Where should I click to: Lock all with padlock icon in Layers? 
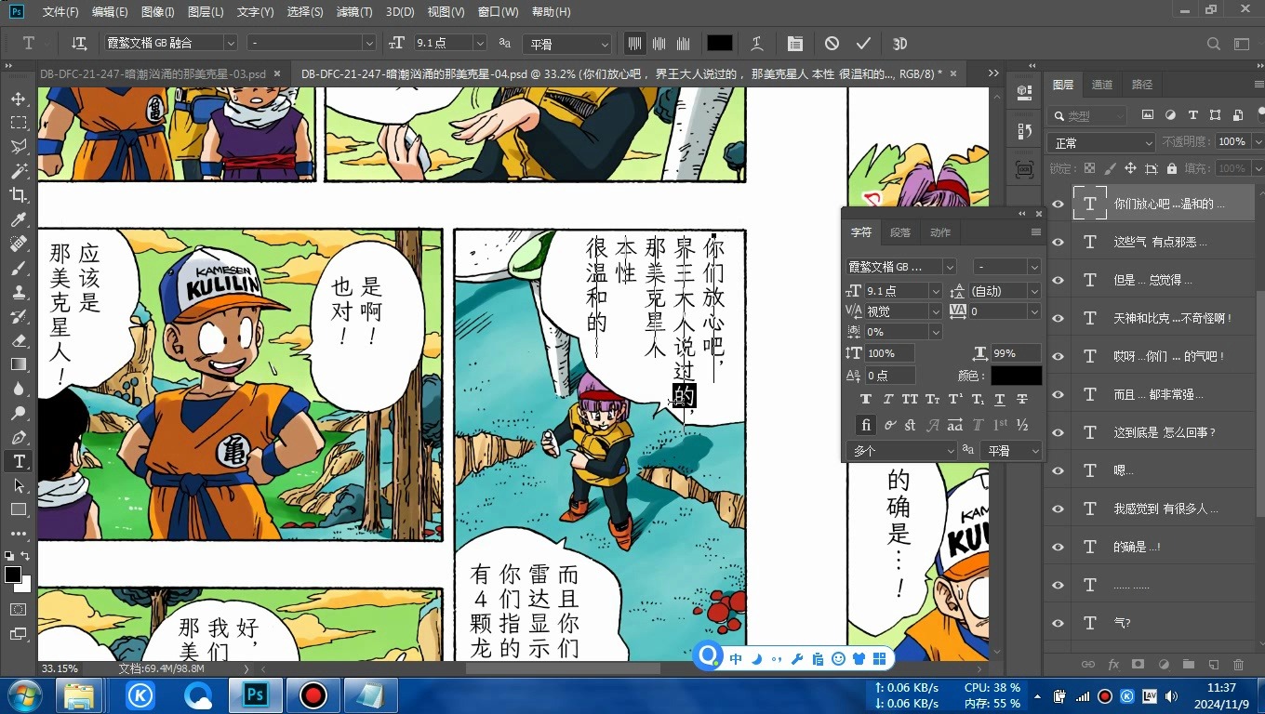click(1172, 168)
